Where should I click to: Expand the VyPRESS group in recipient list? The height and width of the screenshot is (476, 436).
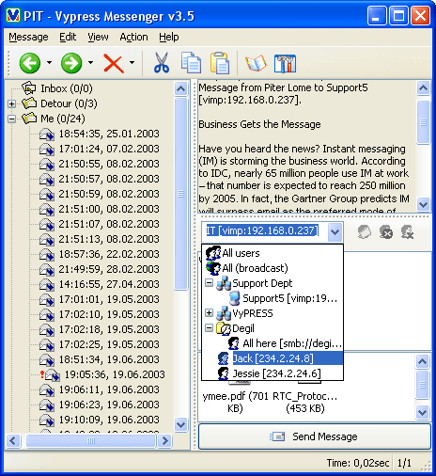[x=209, y=313]
